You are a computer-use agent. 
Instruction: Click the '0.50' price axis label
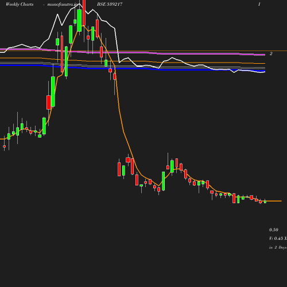[274, 230]
